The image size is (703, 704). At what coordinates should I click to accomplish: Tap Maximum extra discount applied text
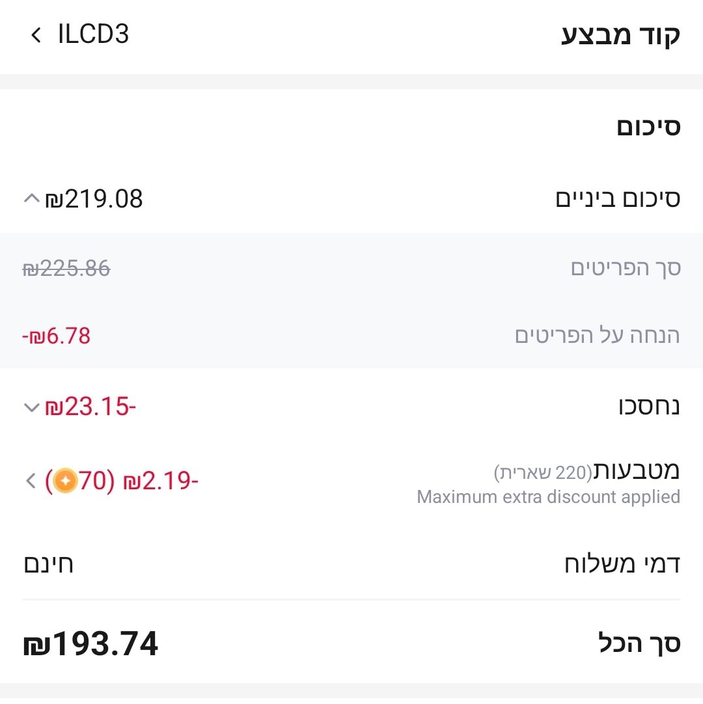549,497
